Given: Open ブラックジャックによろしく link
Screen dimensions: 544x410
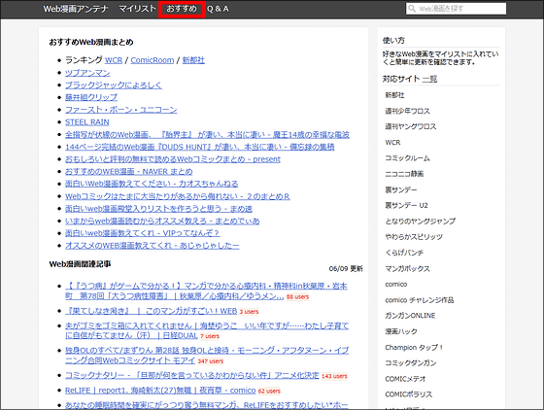Looking at the screenshot, I should click(x=114, y=85).
